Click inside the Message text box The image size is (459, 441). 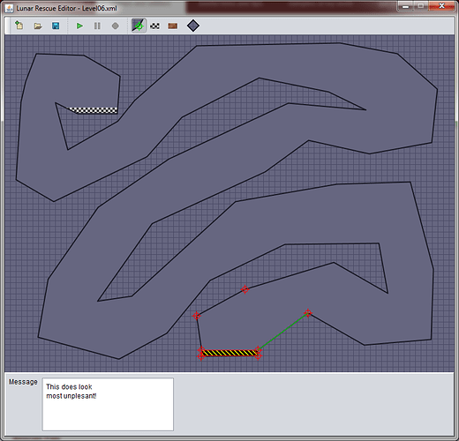pyautogui.click(x=108, y=404)
